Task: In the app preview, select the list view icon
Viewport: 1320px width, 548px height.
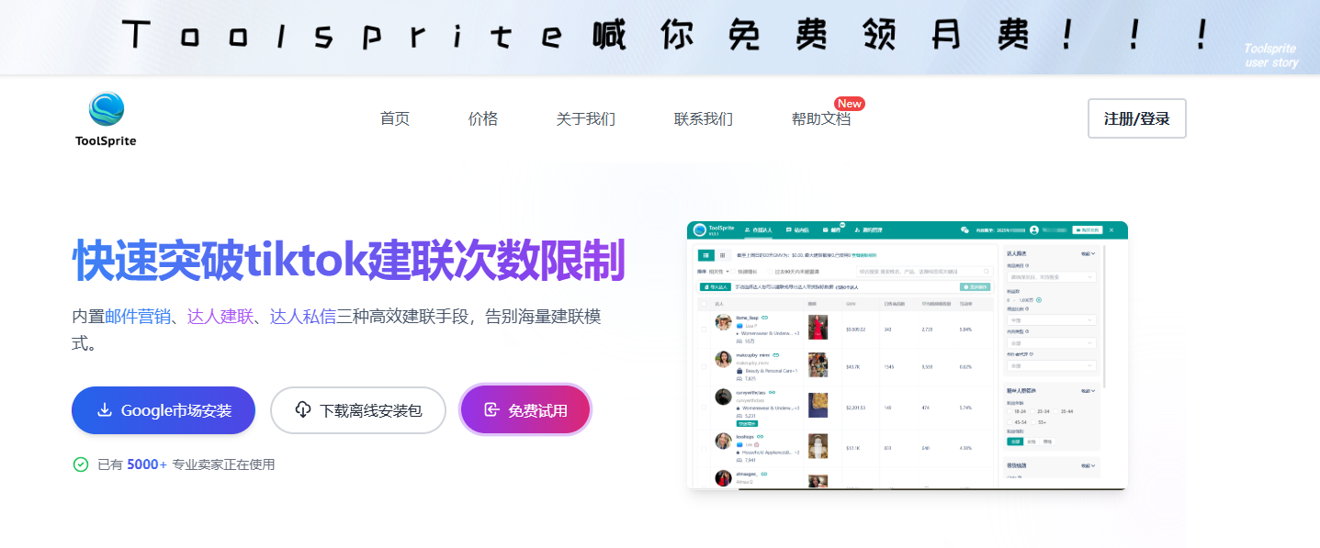Action: click(x=706, y=255)
